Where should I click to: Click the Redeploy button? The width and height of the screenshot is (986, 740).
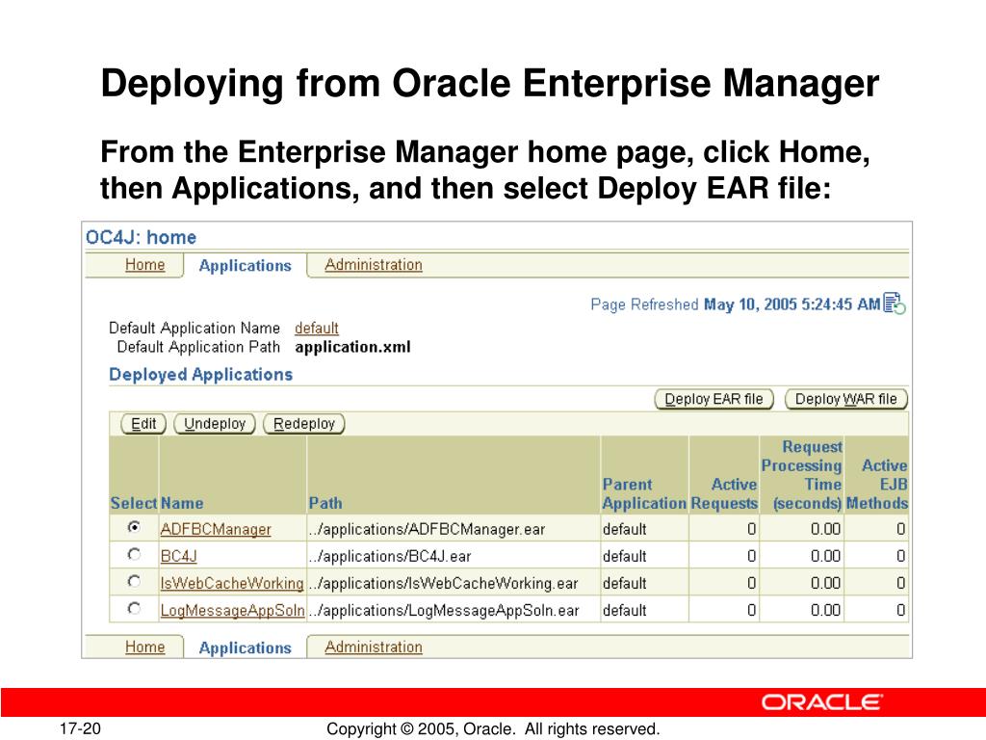tap(303, 424)
